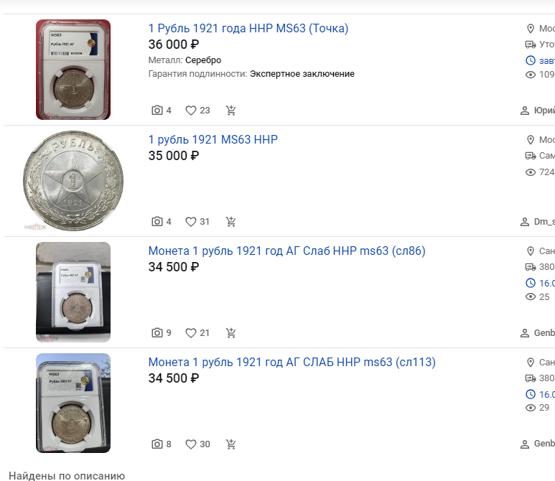The image size is (555, 481).
Task: Like the 1 рубль 1921 MS63 ННР lot
Action: tap(191, 222)
